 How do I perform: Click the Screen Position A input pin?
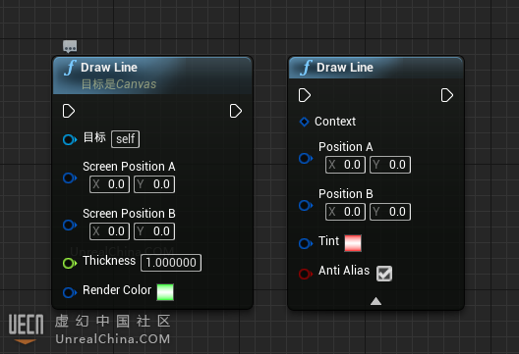[70, 178]
